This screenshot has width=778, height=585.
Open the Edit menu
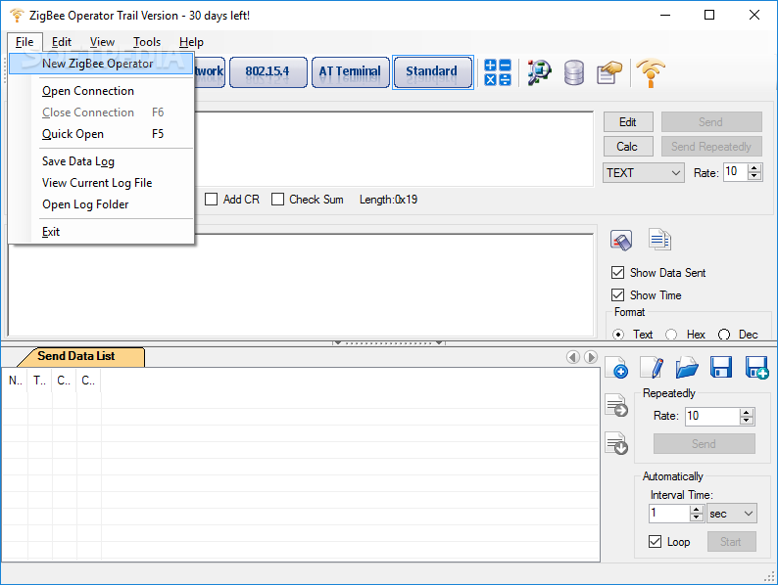click(x=62, y=42)
